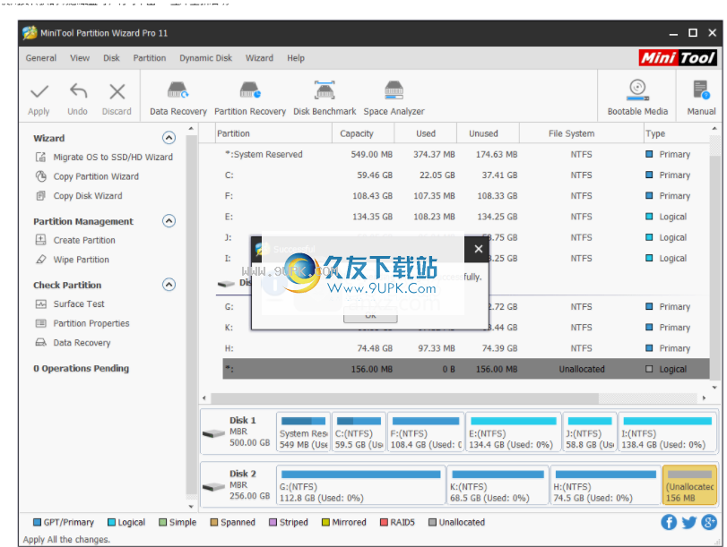Select the 156.00 MB Unallocated row
The width and height of the screenshot is (727, 547).
465,369
